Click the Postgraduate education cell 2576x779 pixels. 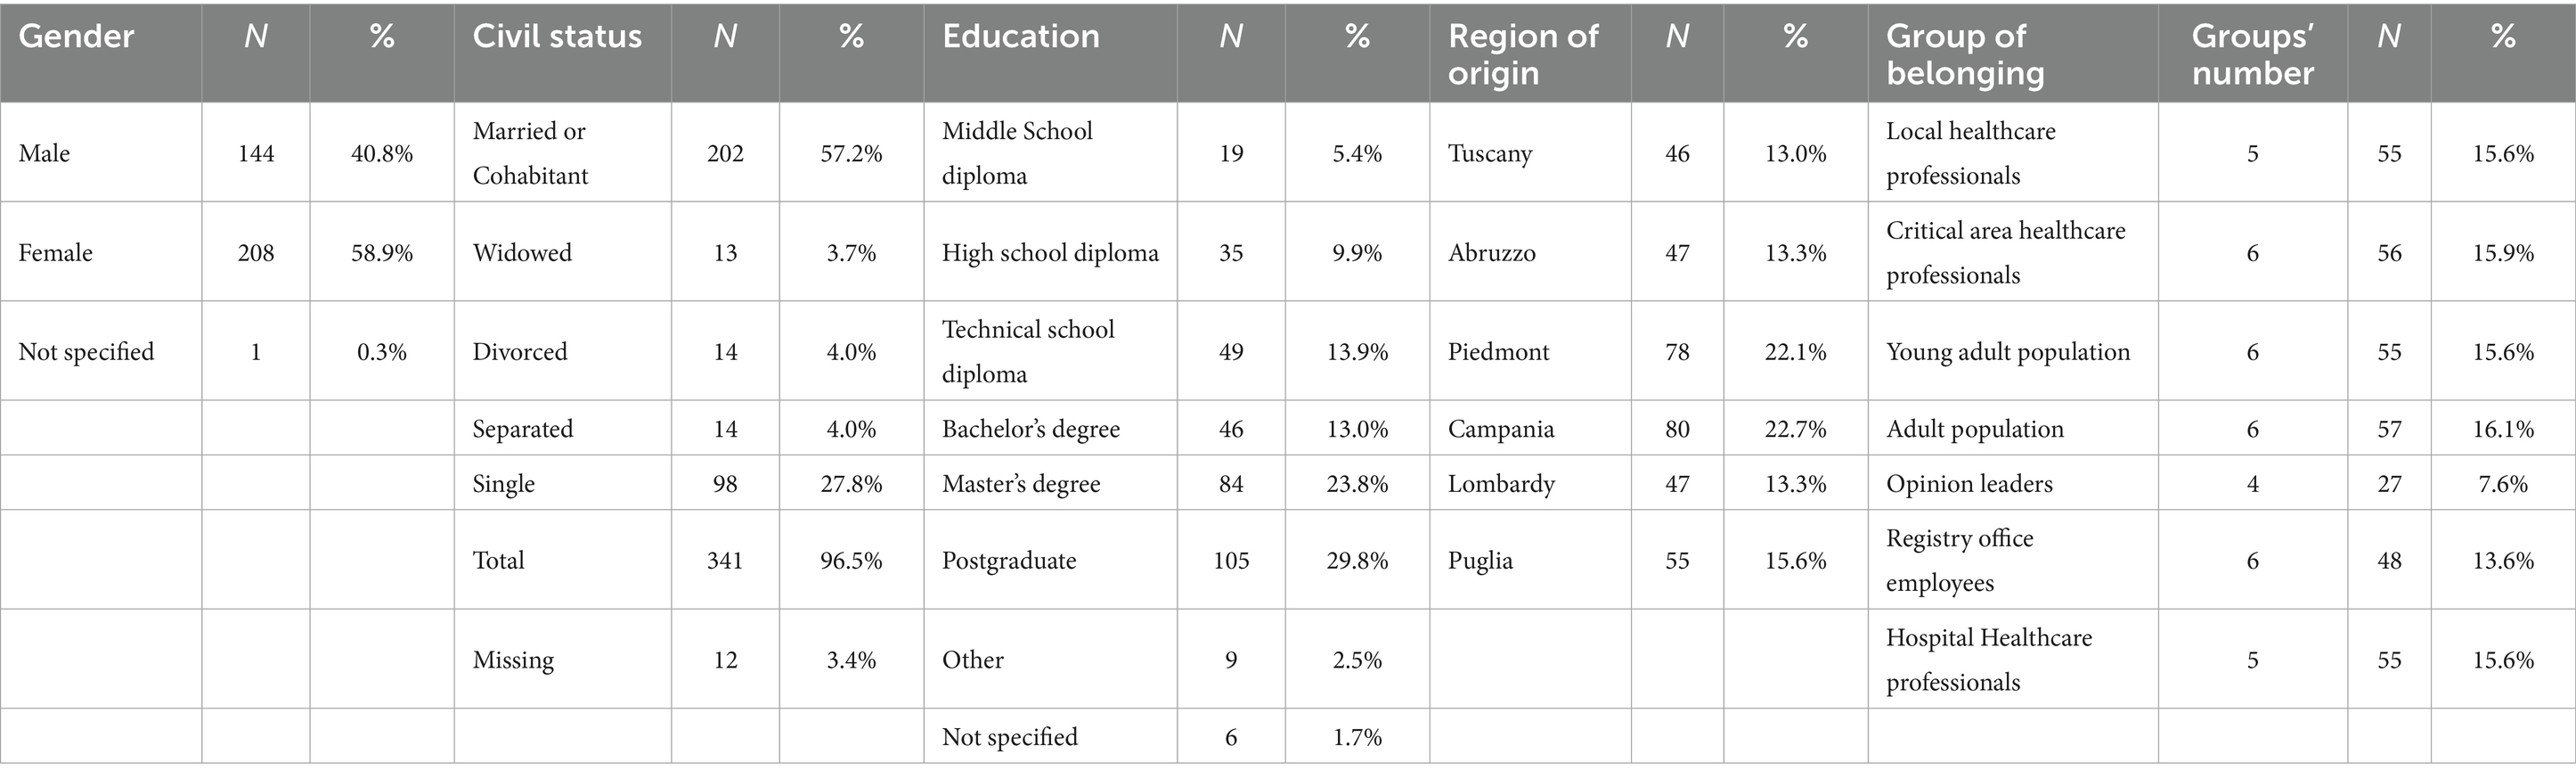(x=1009, y=561)
